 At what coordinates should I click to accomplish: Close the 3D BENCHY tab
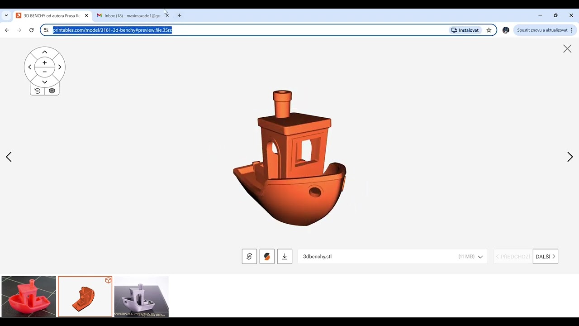[86, 15]
